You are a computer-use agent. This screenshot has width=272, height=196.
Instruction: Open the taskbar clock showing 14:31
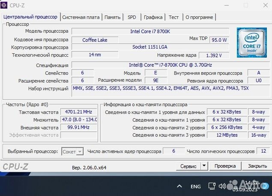tap(245, 186)
